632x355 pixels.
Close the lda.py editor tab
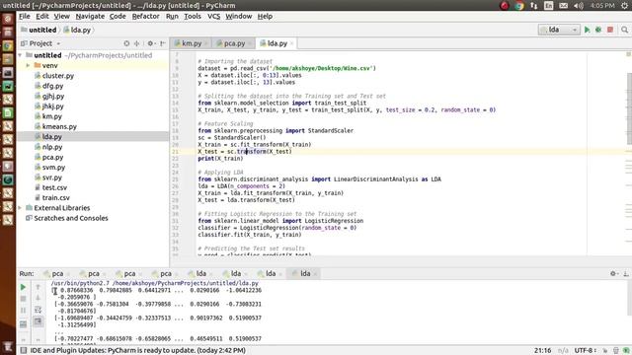[x=292, y=43]
